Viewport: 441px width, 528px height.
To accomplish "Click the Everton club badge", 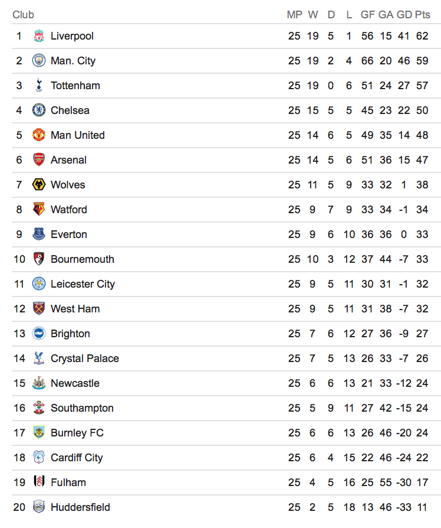I will point(39,234).
